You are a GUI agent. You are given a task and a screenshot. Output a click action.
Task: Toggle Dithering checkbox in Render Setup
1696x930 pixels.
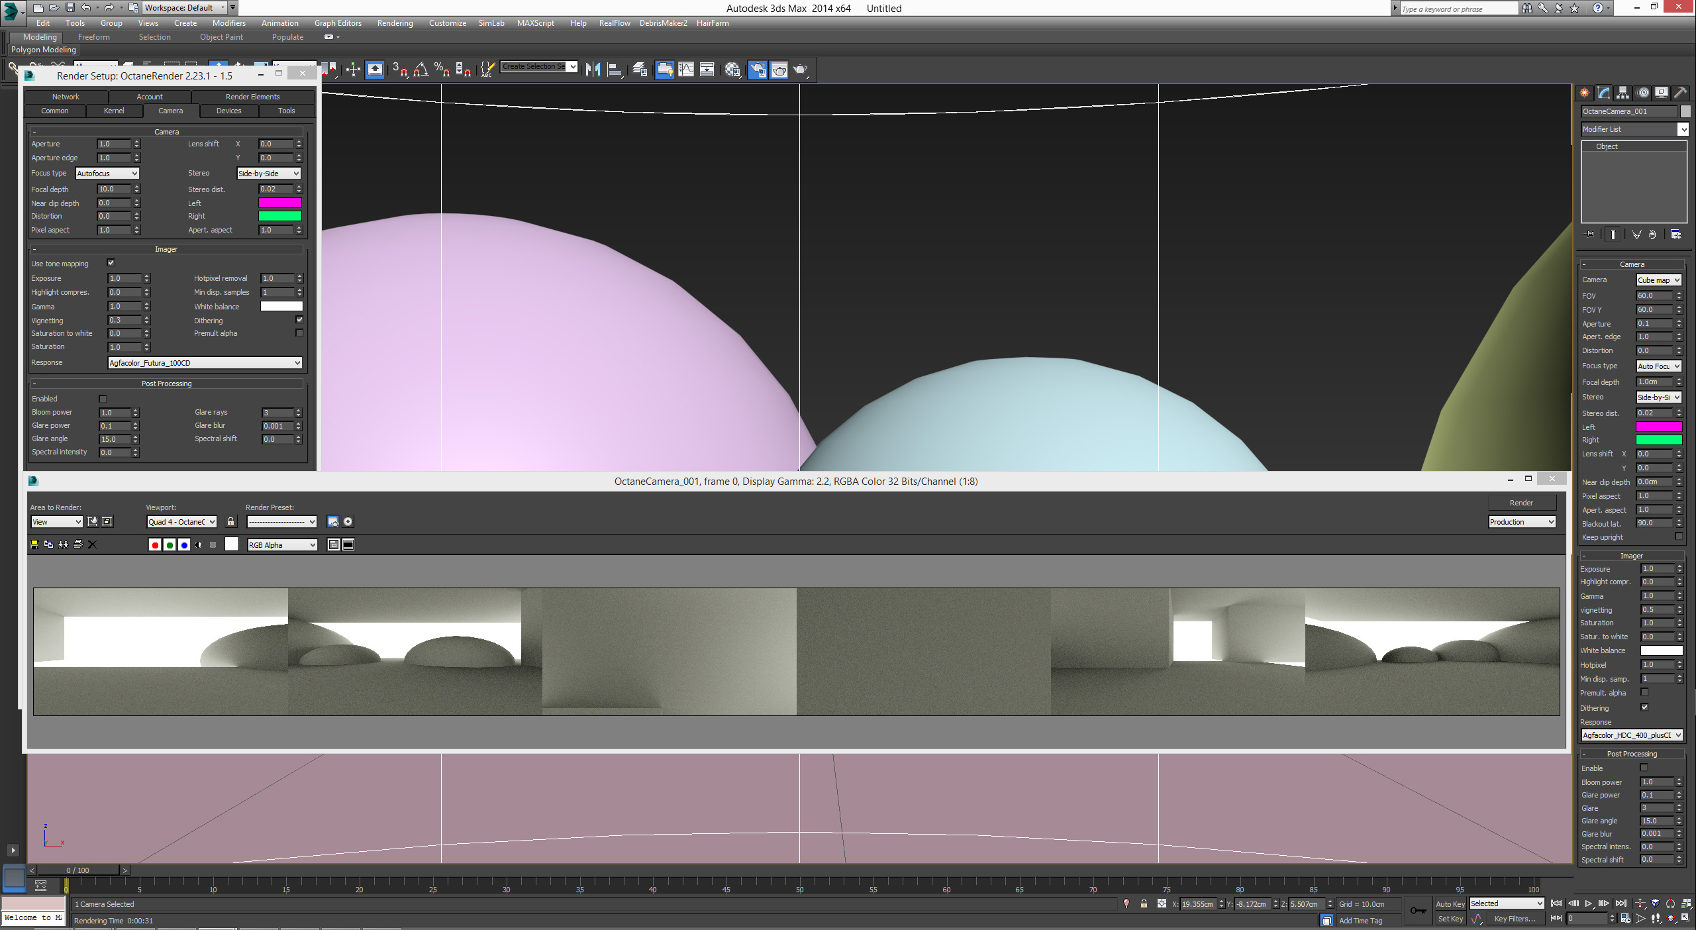pos(299,320)
